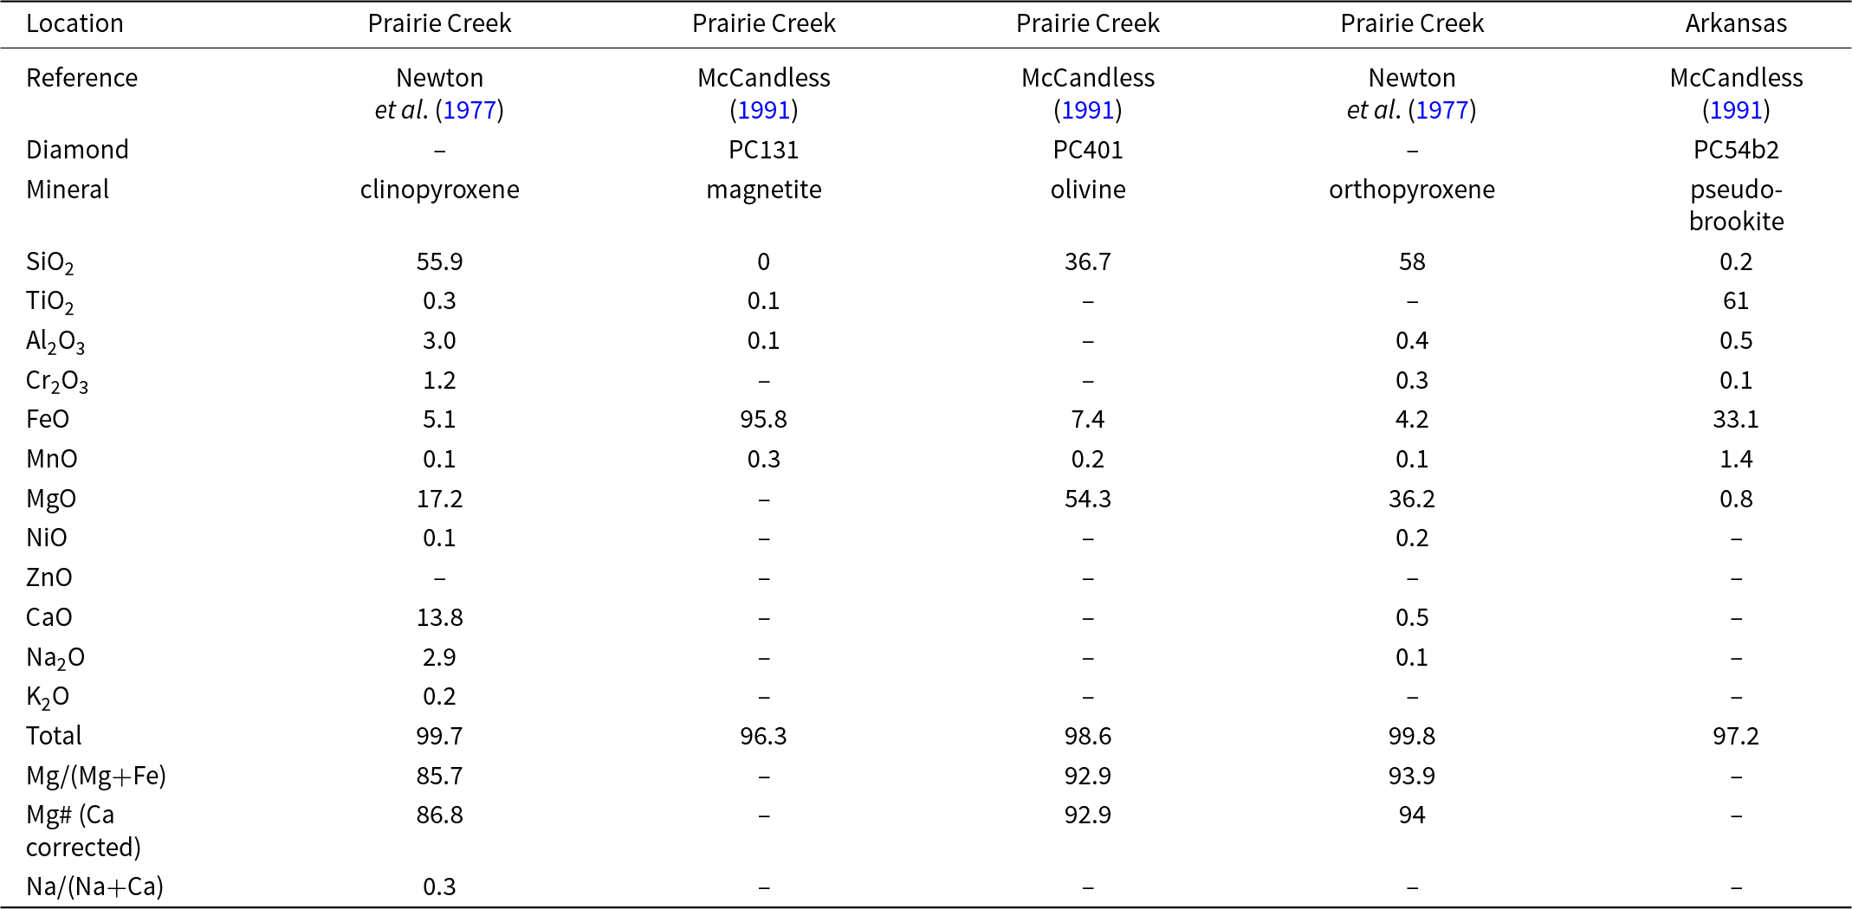The image size is (1852, 909).
Task: Select the olivine mineral cell
Action: coord(1087,190)
